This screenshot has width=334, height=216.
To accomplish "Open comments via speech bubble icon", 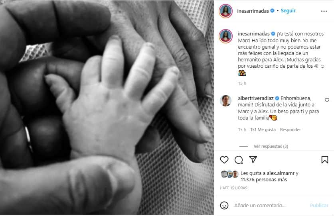I will pos(239,159).
